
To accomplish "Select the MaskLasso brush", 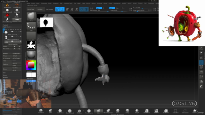I will tap(147, 111).
